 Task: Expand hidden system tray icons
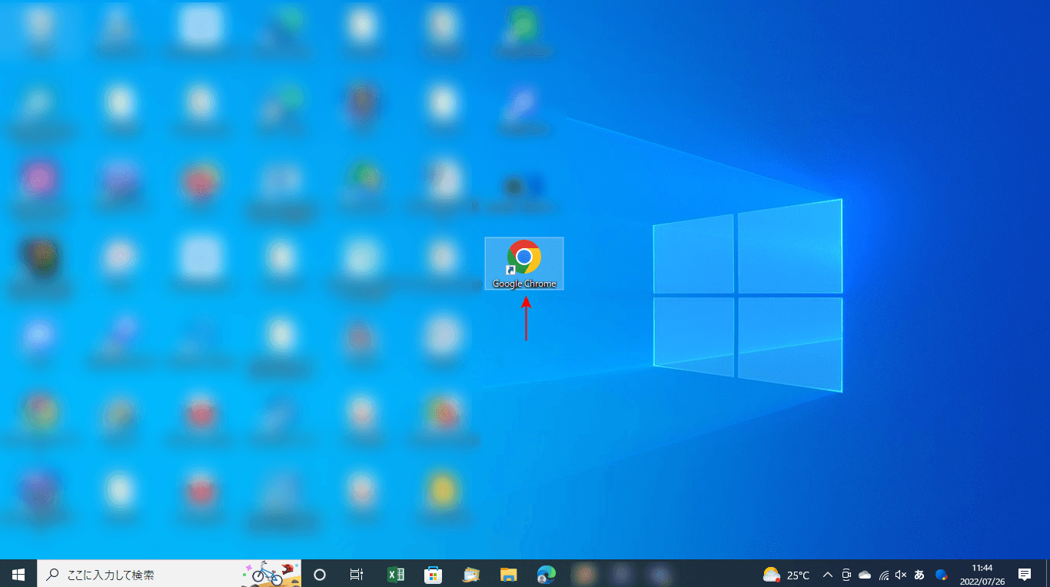pyautogui.click(x=828, y=574)
